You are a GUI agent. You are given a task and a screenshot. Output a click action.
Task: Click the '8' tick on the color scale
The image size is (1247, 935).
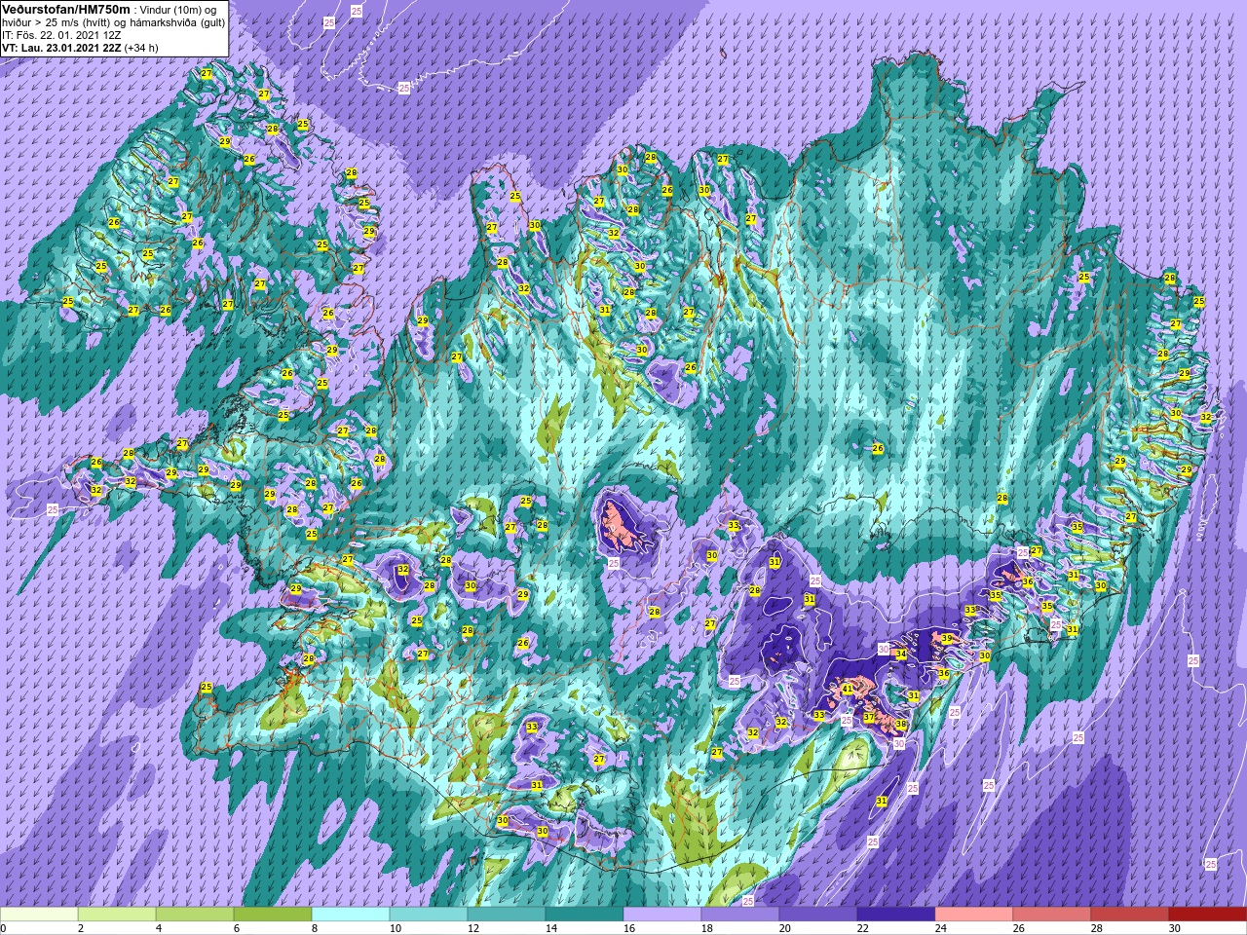pos(315,928)
